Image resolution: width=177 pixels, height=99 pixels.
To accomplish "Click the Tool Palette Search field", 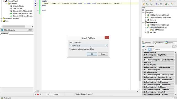I will point(165,50).
